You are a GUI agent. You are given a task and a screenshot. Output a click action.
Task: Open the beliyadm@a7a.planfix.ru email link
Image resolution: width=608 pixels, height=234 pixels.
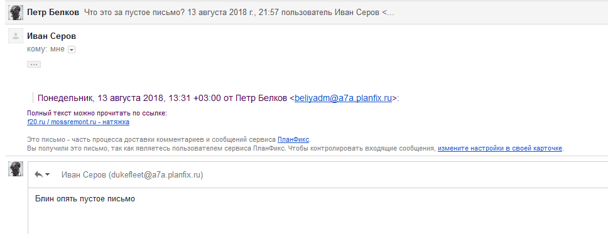[343, 98]
